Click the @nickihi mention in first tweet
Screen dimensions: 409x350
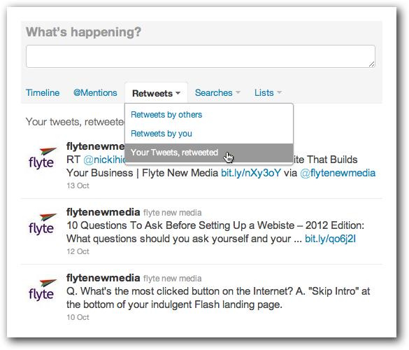(104, 160)
